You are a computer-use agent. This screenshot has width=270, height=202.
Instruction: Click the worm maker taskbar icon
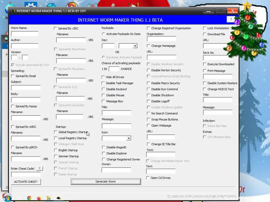click(x=58, y=198)
